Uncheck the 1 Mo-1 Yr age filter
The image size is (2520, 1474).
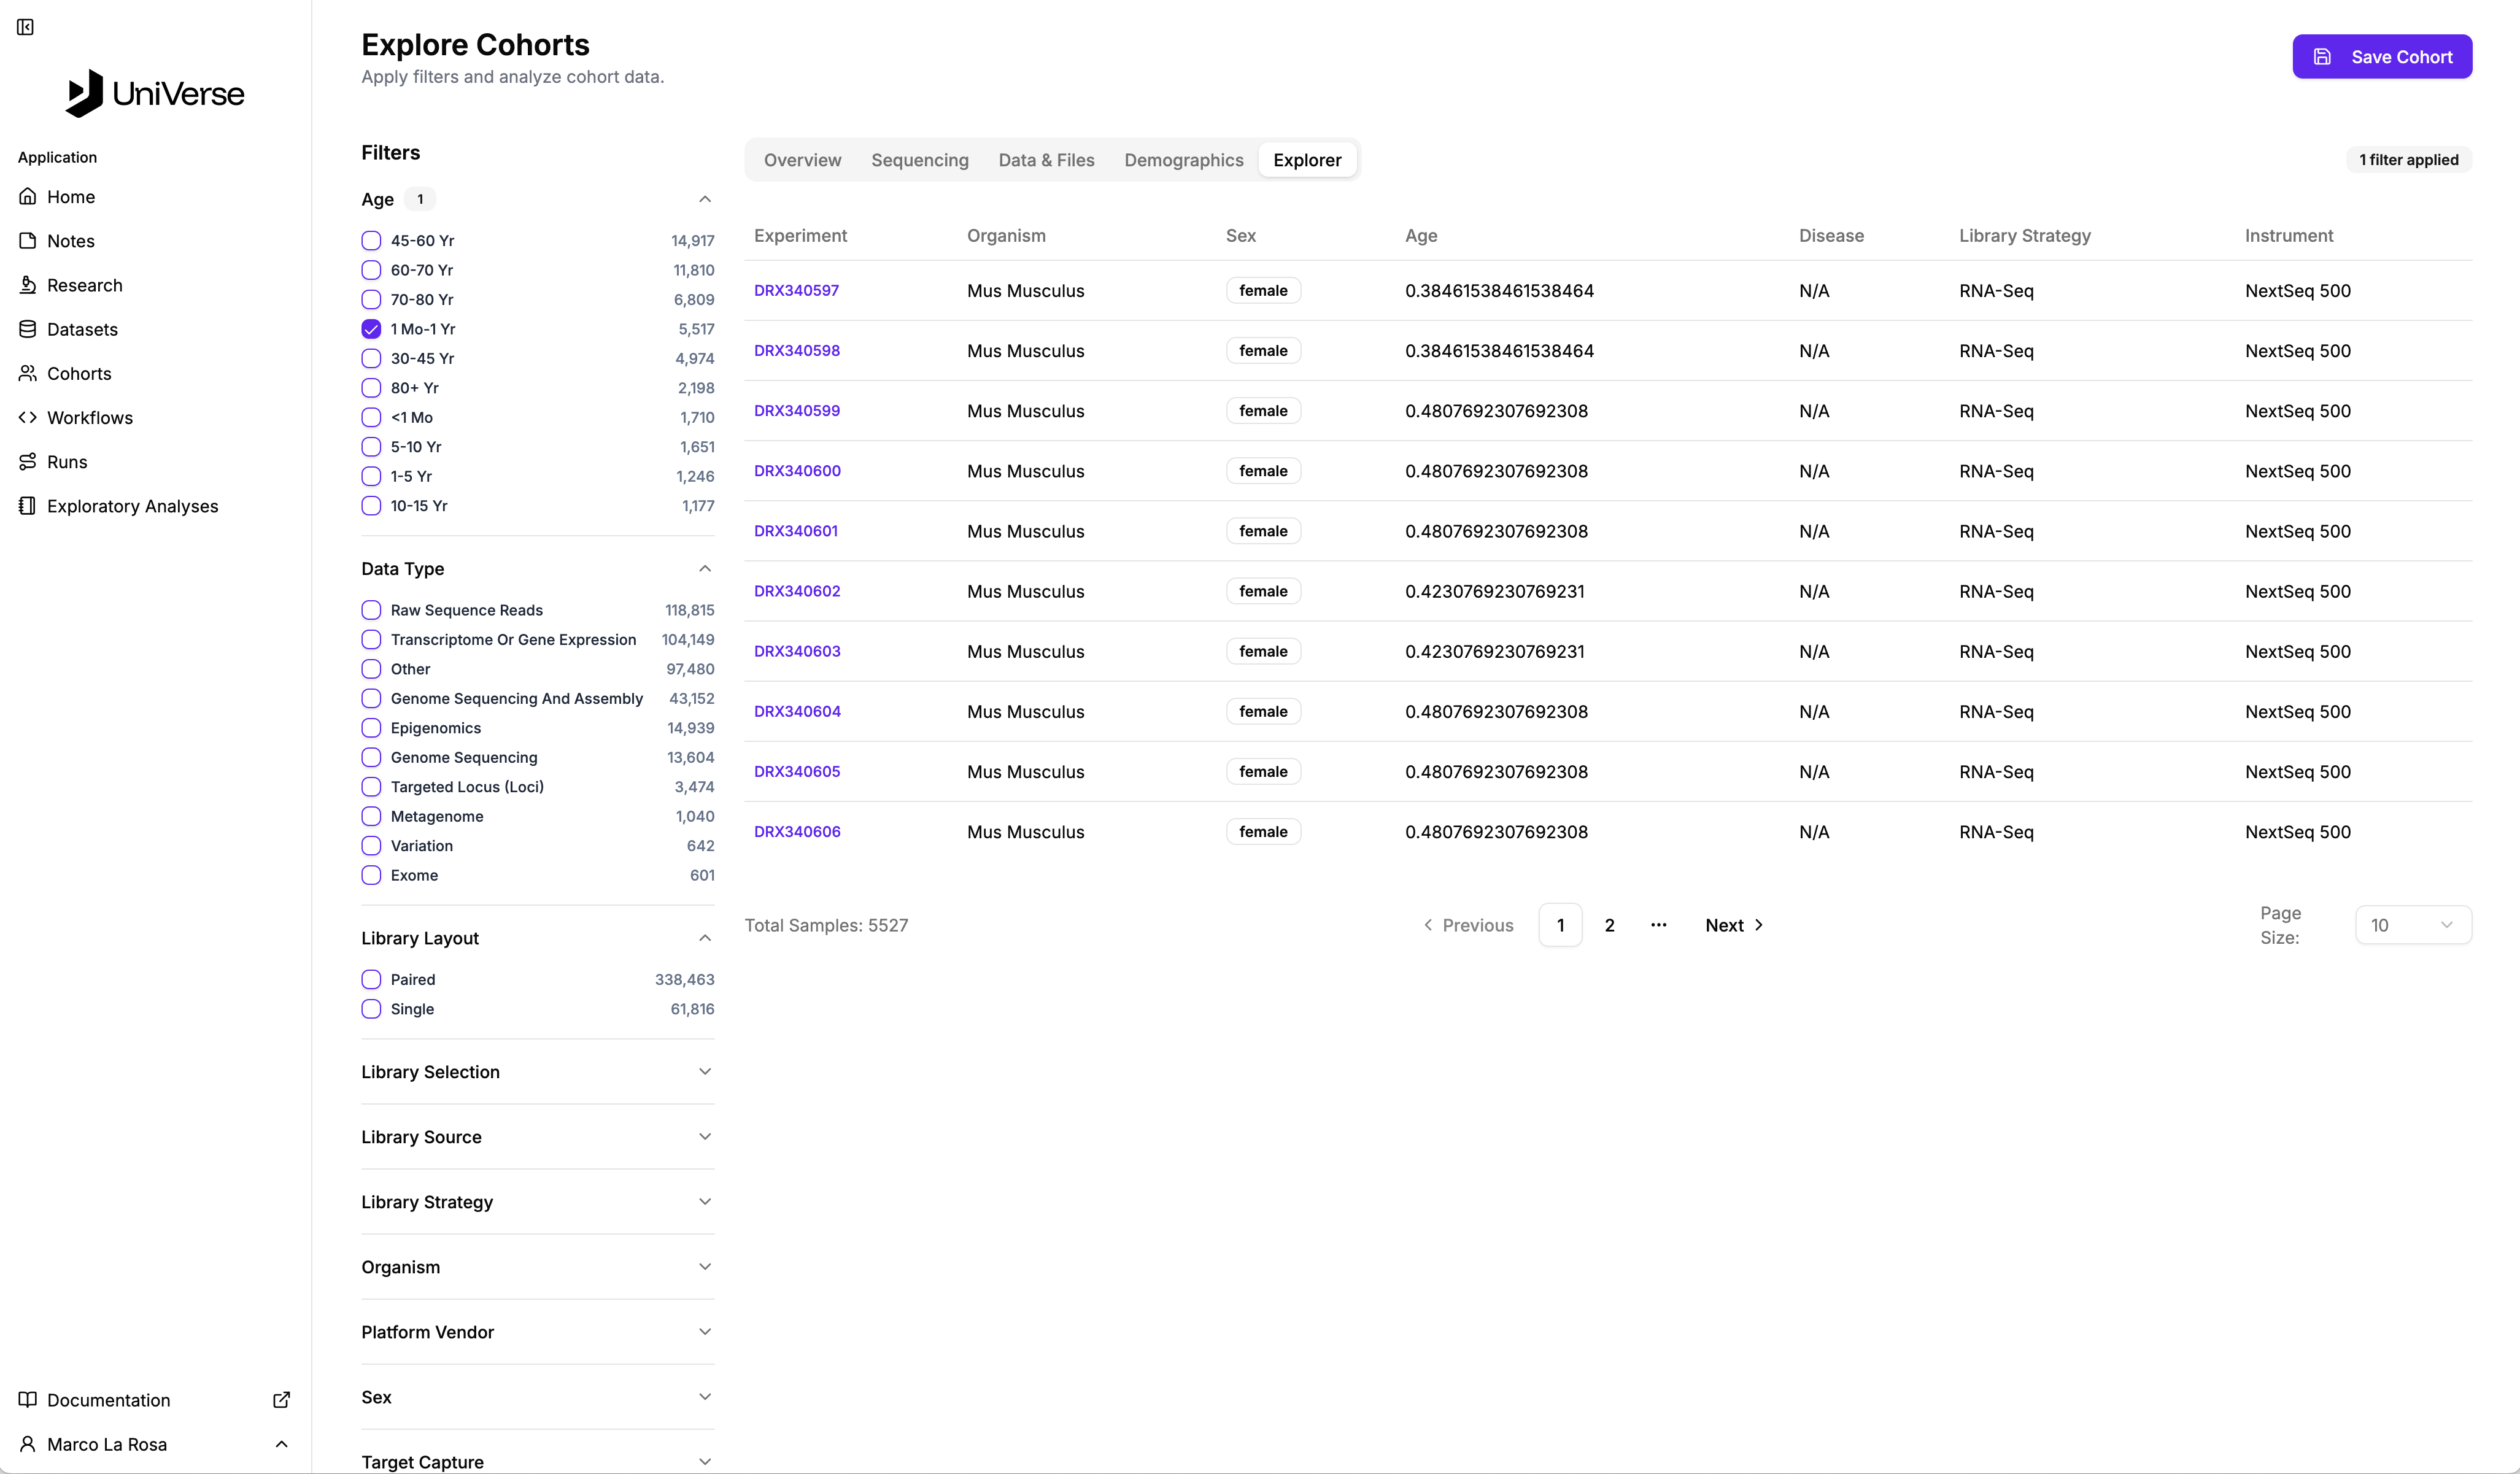tap(371, 329)
